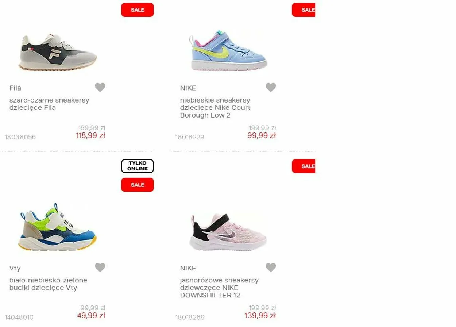Click SALE badge on blue Nike sneakers
This screenshot has width=456, height=327.
pos(304,10)
